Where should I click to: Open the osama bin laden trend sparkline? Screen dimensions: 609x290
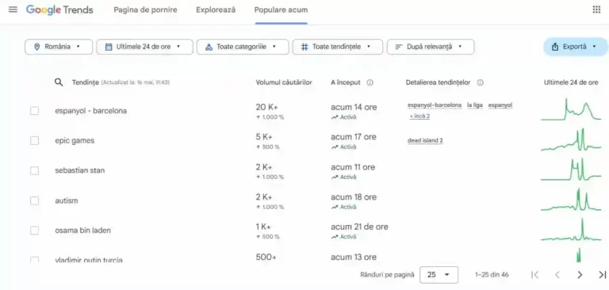(571, 230)
